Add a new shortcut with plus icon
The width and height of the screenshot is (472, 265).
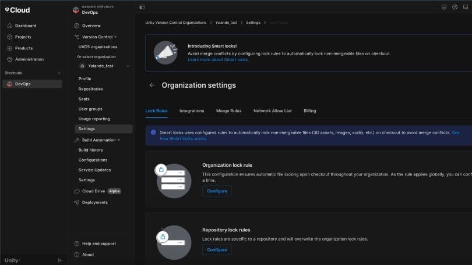59,73
